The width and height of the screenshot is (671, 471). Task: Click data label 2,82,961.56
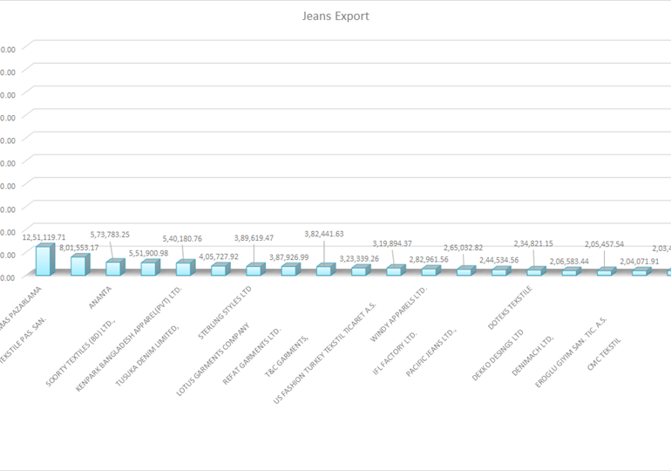[x=429, y=259]
